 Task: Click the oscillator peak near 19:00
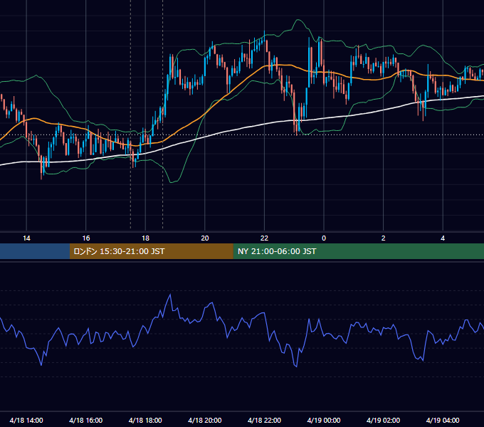point(170,295)
